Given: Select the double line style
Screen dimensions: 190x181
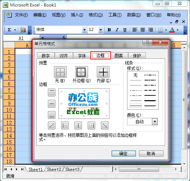Looking at the screenshot, I should click(150, 106).
